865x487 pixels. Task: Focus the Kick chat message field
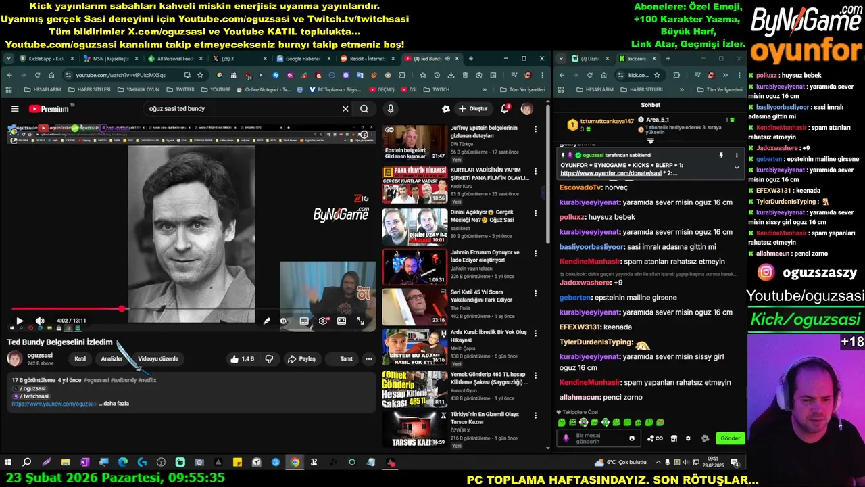600,438
